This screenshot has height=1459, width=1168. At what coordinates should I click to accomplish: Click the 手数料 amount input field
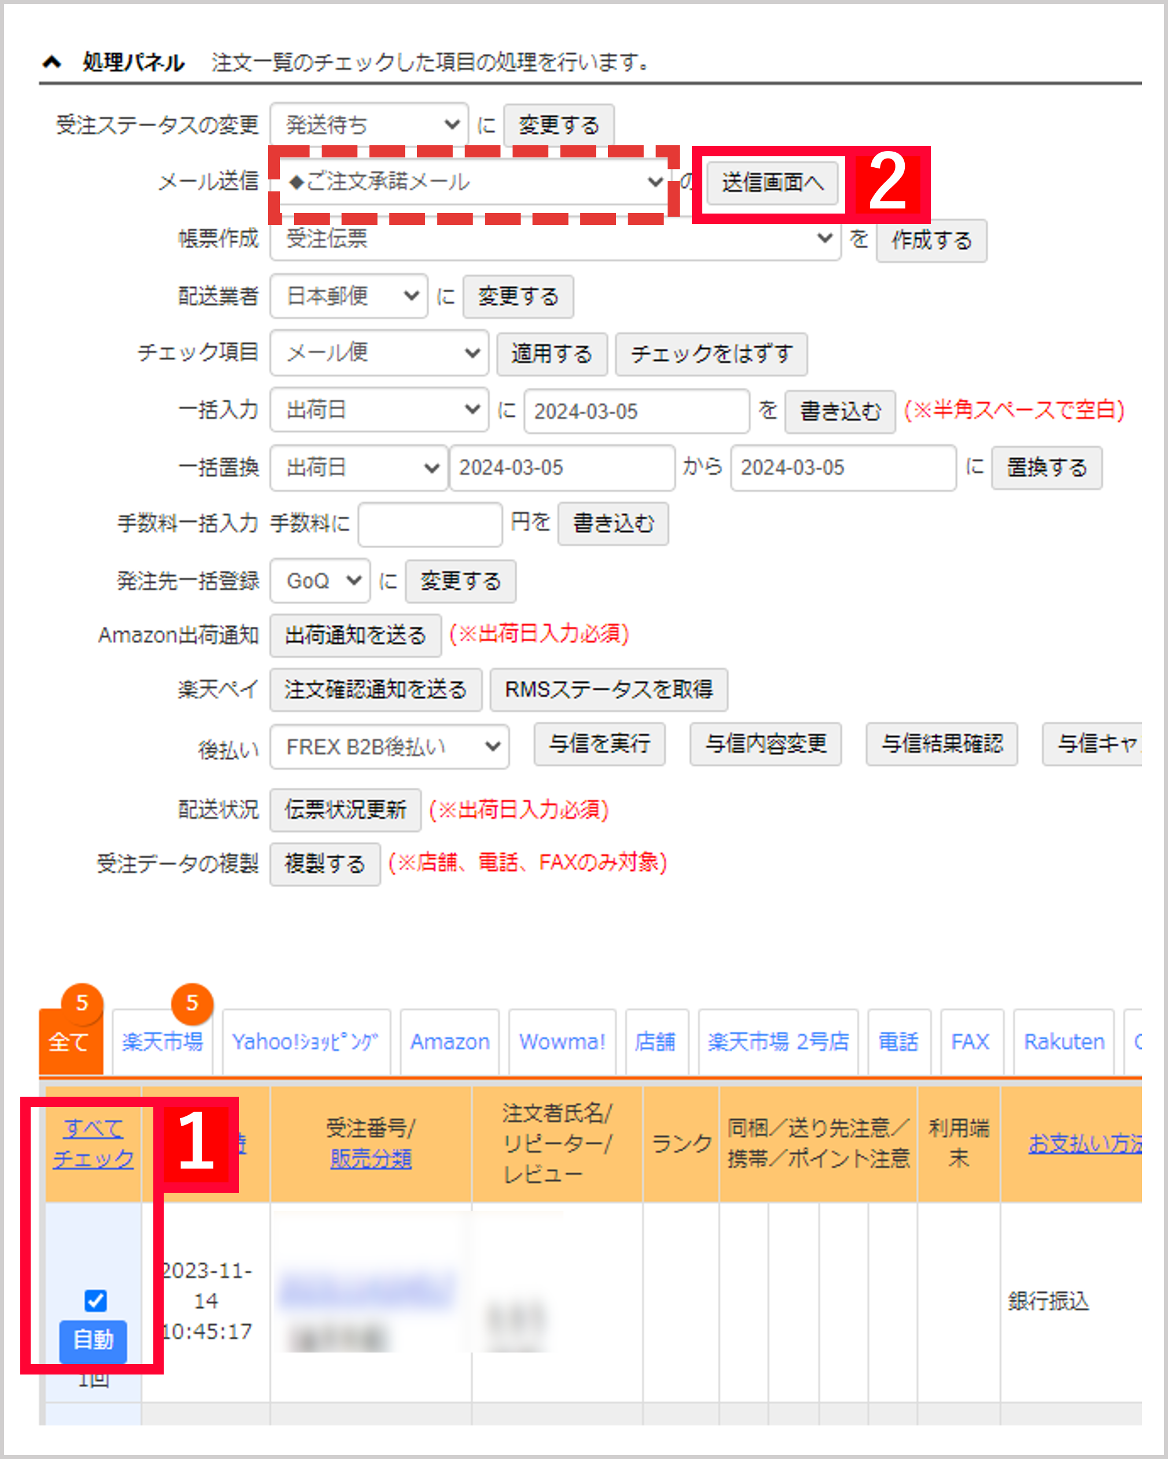[x=430, y=524]
